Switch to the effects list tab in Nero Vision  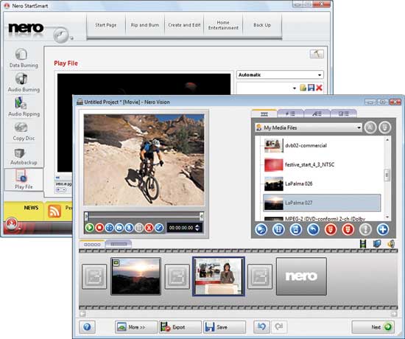click(290, 113)
